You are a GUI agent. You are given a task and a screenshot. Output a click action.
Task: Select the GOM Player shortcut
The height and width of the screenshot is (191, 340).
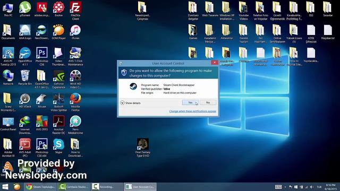point(59,32)
